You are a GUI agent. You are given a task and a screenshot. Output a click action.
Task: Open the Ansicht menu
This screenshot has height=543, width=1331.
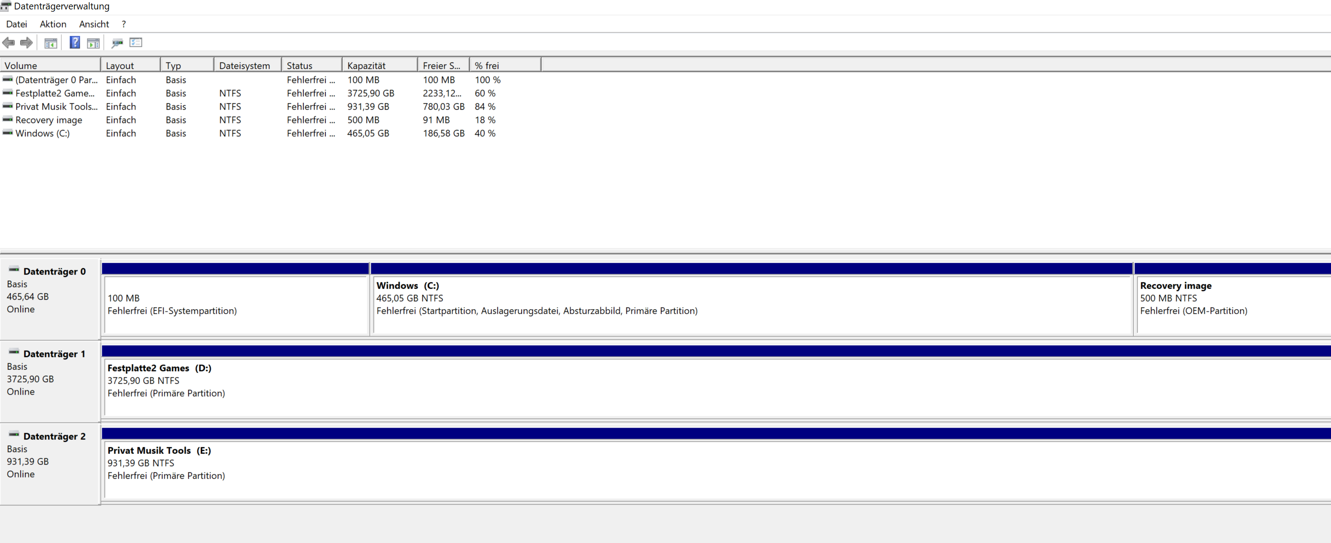(94, 24)
